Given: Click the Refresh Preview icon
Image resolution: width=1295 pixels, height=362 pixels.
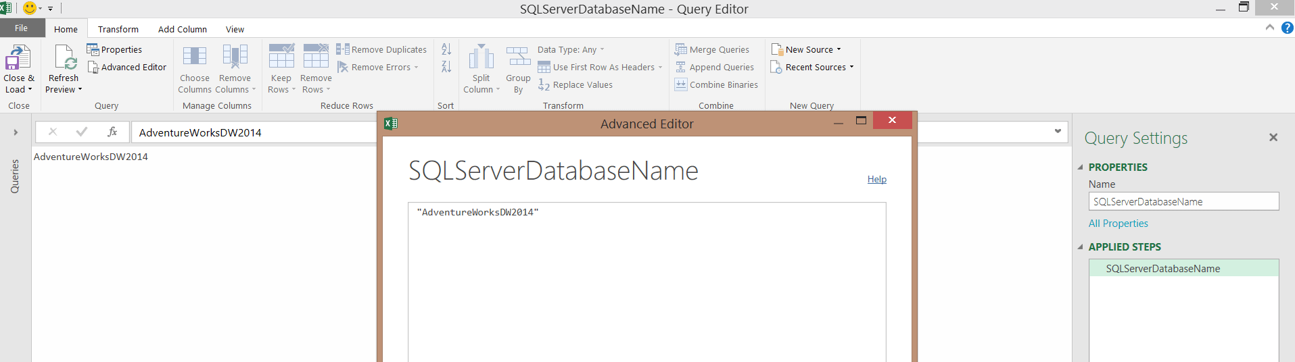Looking at the screenshot, I should click(64, 58).
